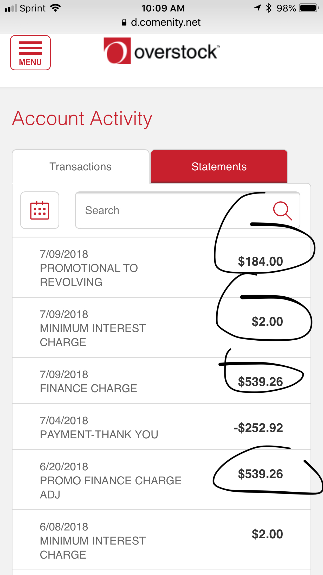The height and width of the screenshot is (575, 323).
Task: Switch to the Transactions tab
Action: [81, 167]
